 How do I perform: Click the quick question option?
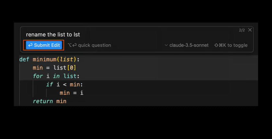point(94,45)
